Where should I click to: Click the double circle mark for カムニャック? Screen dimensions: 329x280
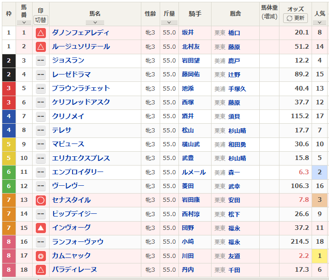tap(40, 256)
